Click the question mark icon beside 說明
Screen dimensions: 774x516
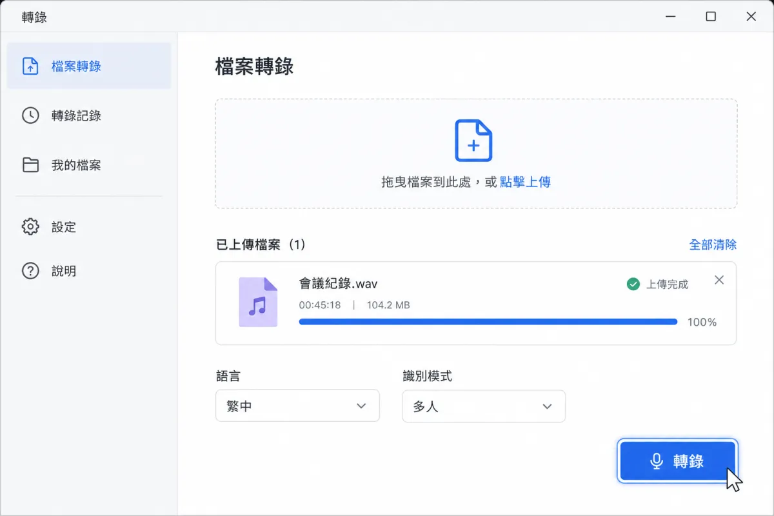tap(30, 271)
